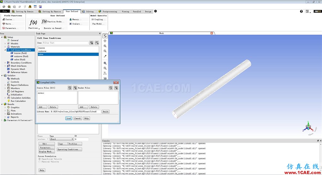This screenshot has width=322, height=175.
Task: Click the ANSYS help question mark icon
Action: [301, 12]
